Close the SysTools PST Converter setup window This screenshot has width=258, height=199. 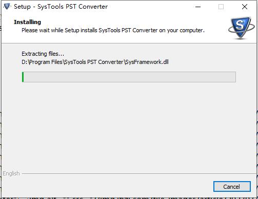(245, 7)
